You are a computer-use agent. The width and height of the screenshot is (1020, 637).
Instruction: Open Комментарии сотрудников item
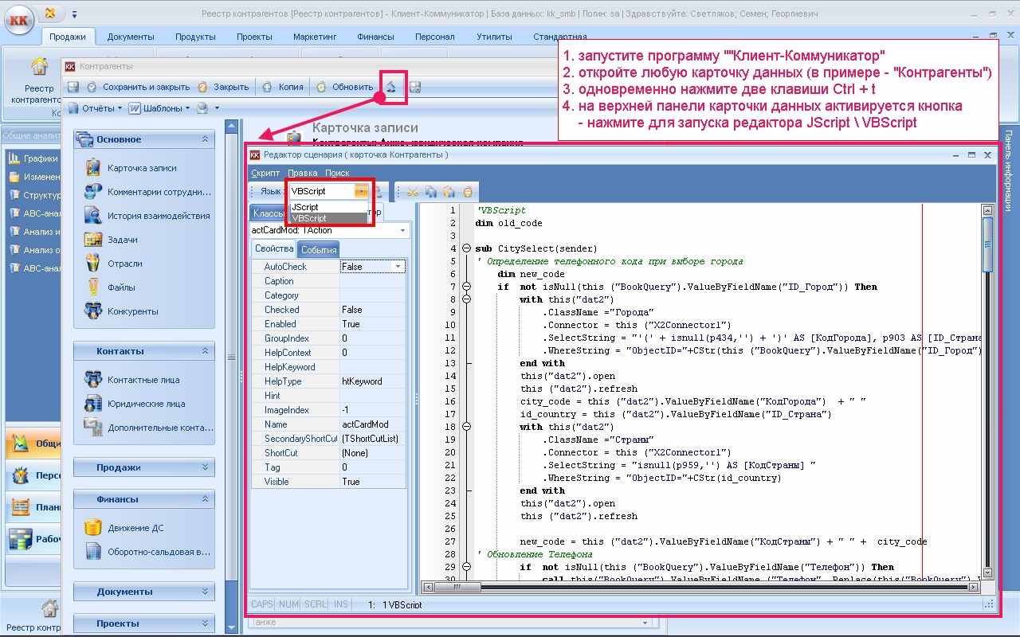pos(148,192)
